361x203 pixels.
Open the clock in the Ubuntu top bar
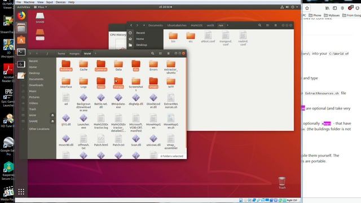[165, 7]
